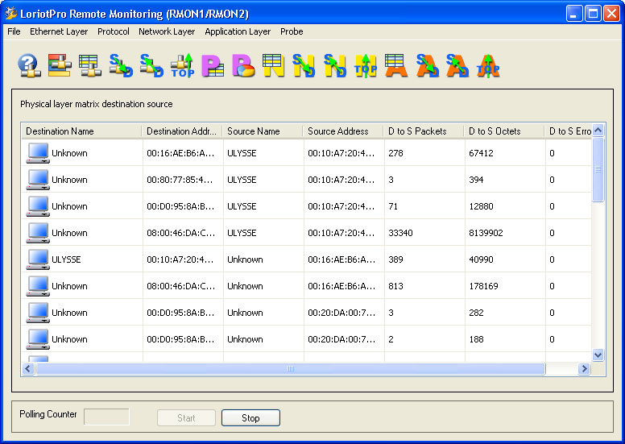Open the purple P pie chart icon

[x=243, y=65]
